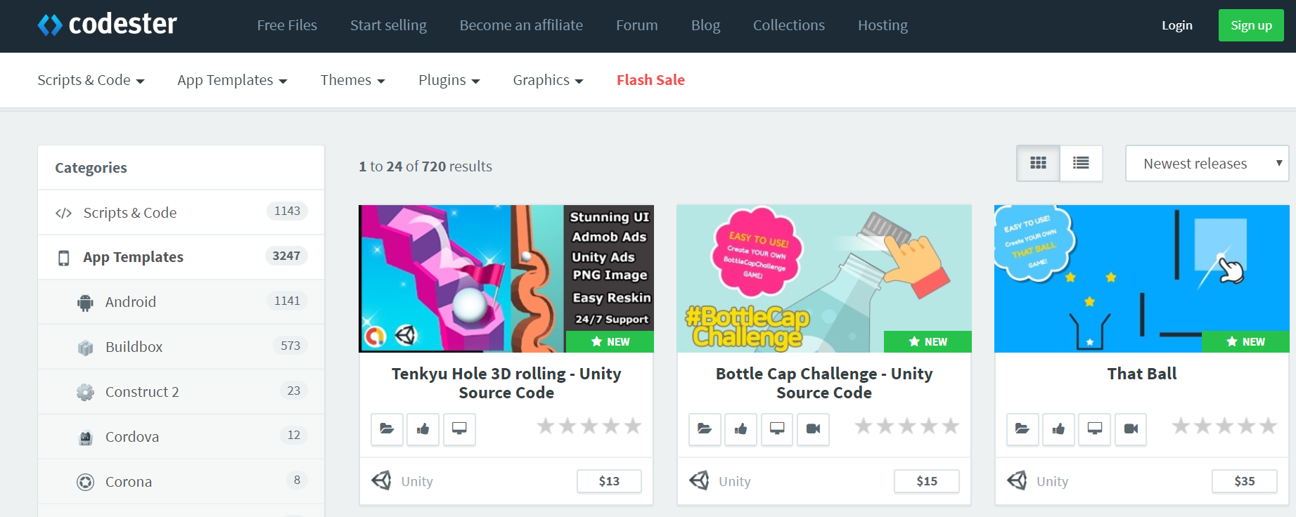Click the $15 price button
1296x517 pixels.
(927, 481)
